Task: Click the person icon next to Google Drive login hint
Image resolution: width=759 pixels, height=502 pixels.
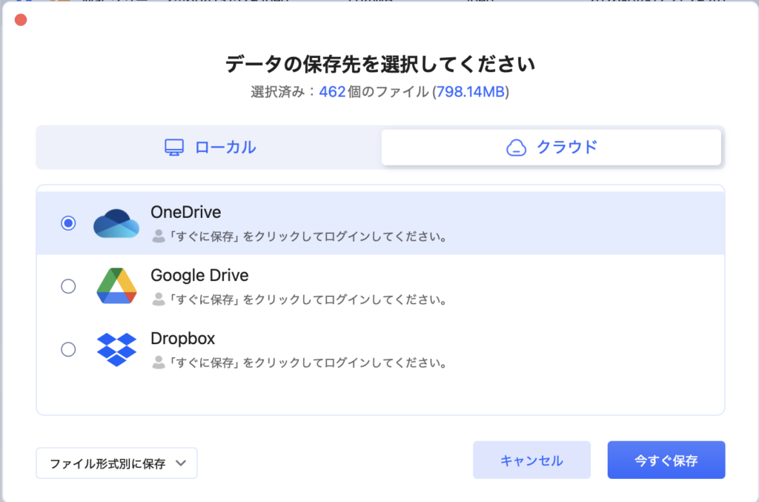Action: tap(157, 300)
